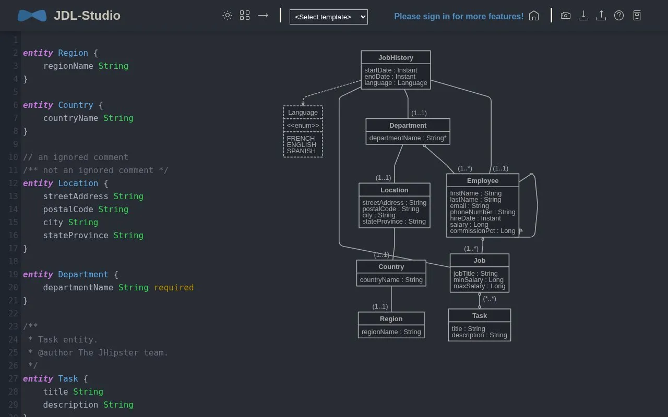668x417 pixels.
Task: Open the Select template dropdown
Action: tap(329, 17)
